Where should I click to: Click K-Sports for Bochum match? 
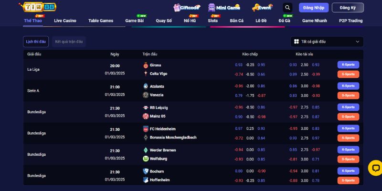coord(349,171)
